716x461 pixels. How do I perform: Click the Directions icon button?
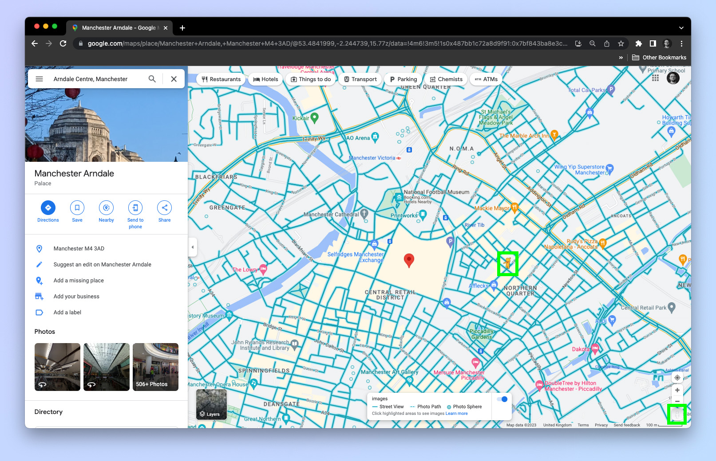[x=48, y=208]
